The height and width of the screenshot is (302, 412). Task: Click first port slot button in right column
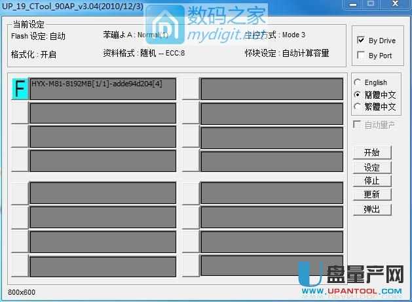point(190,89)
